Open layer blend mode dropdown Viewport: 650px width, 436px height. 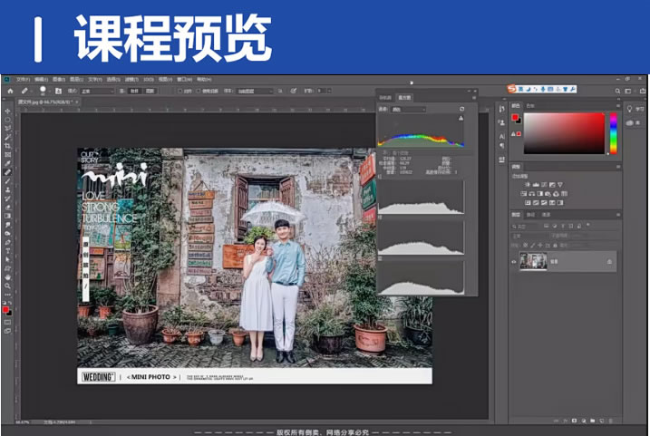(529, 236)
